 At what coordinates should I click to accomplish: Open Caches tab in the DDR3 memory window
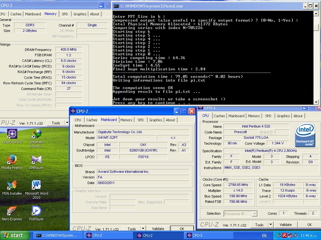pos(16,14)
